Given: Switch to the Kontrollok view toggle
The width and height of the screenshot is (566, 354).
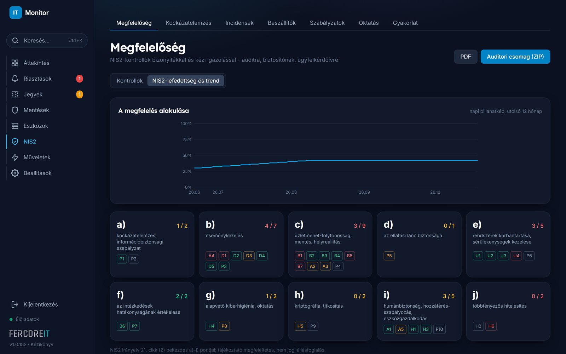Looking at the screenshot, I should point(129,81).
